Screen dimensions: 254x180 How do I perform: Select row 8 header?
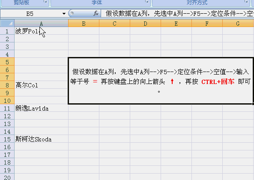(x=7, y=85)
